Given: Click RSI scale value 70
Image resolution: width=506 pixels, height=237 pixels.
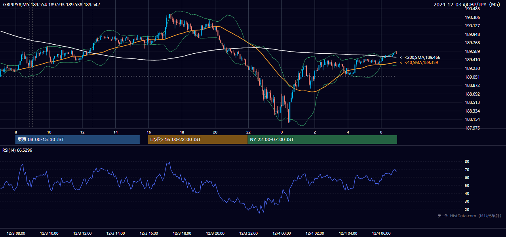Looking at the screenshot, I should click(x=467, y=169).
